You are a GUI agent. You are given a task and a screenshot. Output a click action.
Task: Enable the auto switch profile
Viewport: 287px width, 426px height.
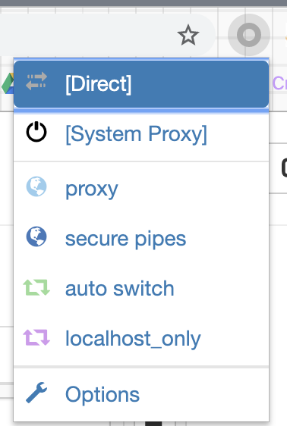141,288
